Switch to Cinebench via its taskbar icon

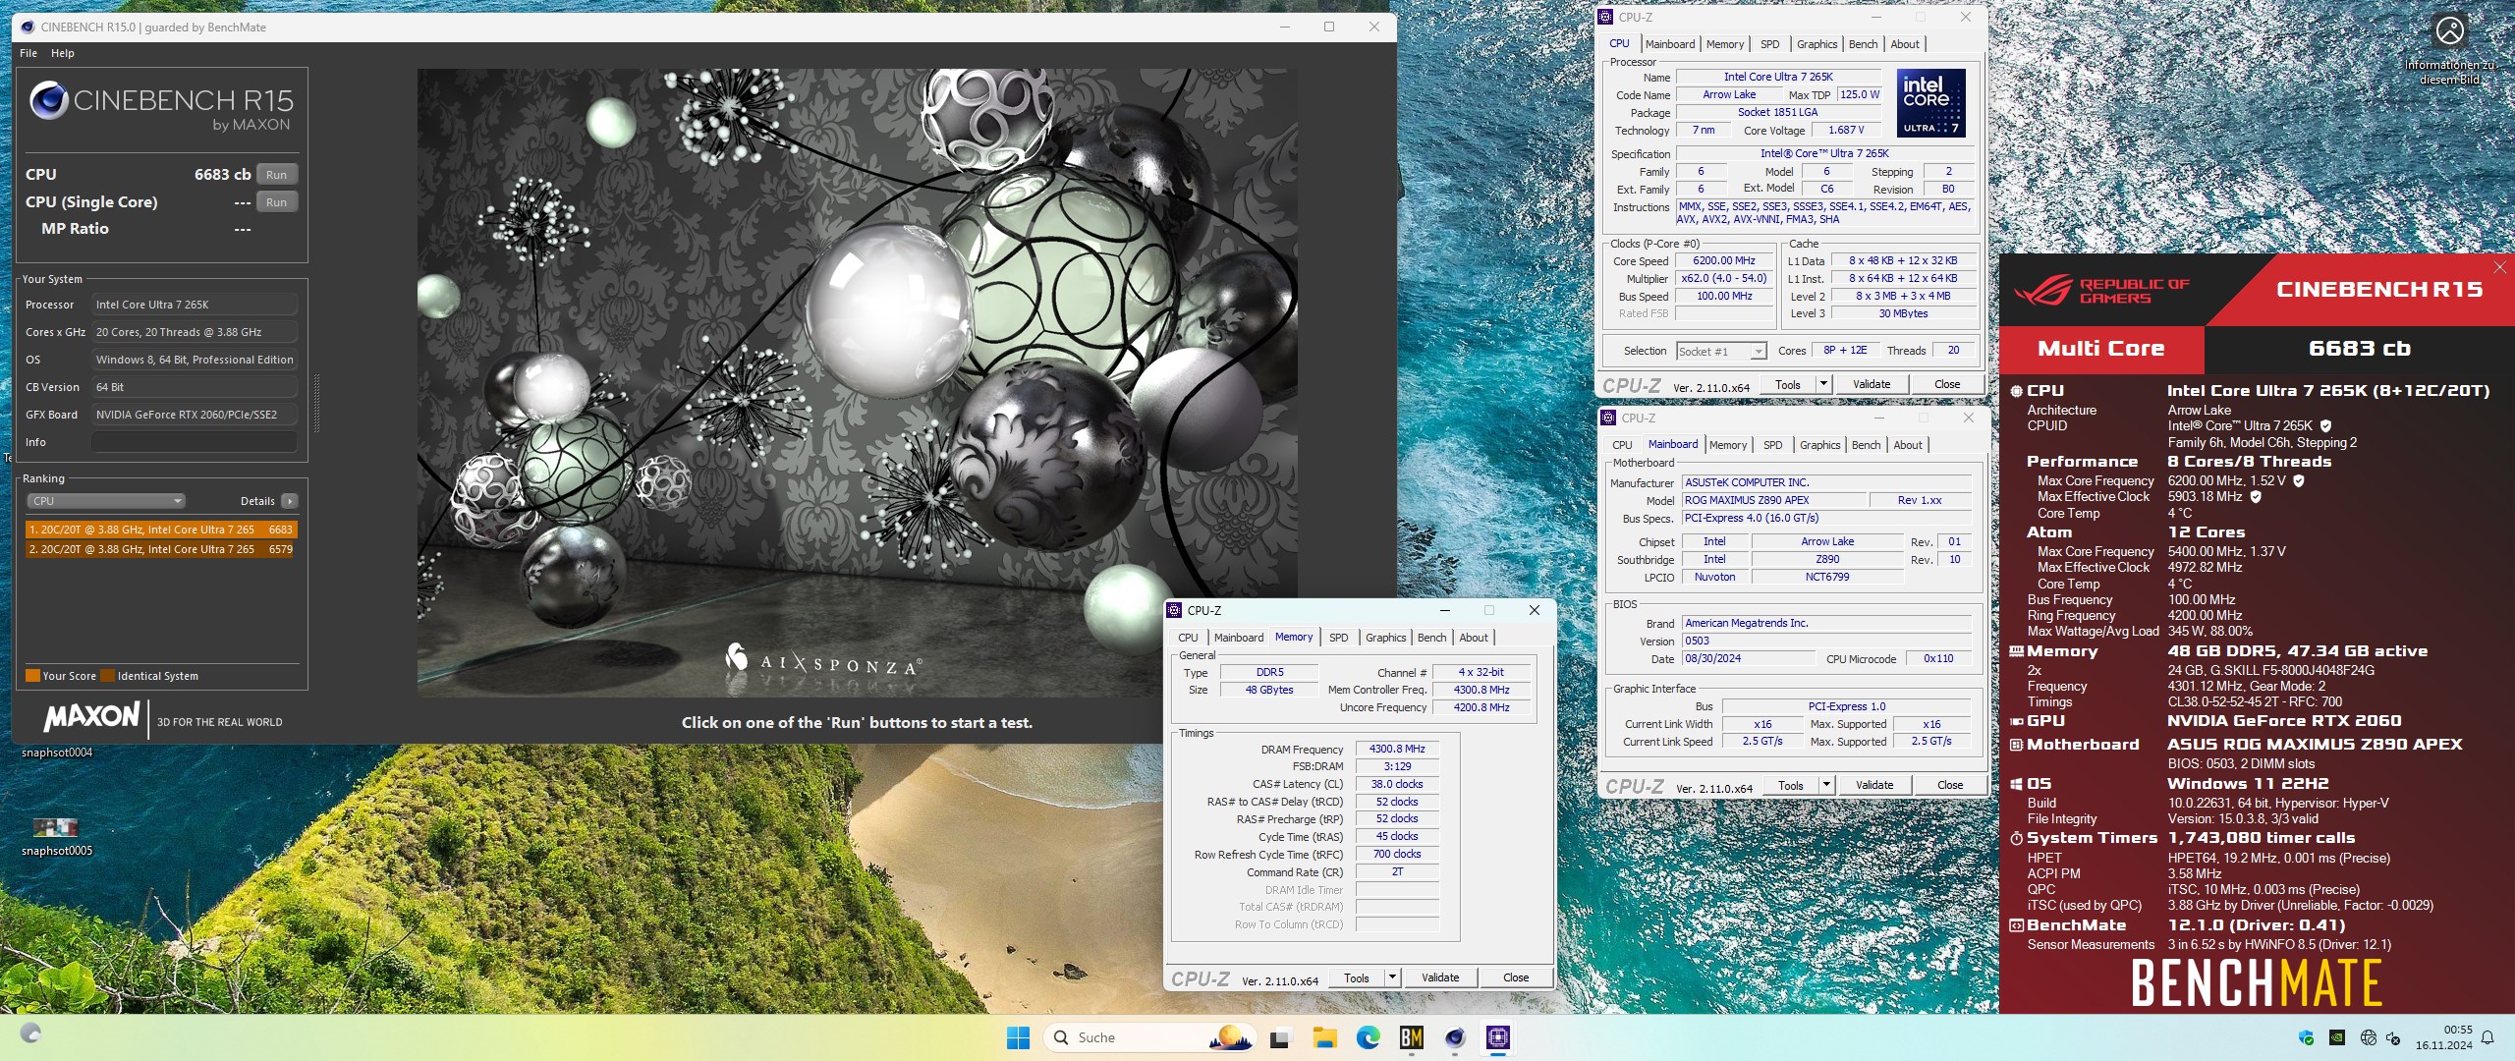coord(1455,1037)
